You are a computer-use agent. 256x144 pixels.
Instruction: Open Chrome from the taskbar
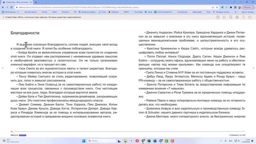point(143,141)
